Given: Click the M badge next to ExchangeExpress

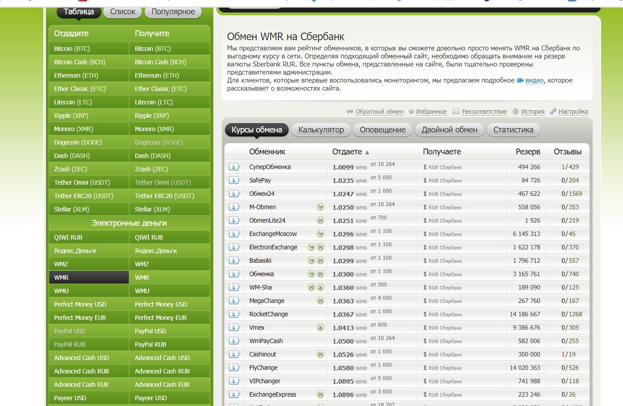Looking at the screenshot, I should click(x=320, y=394).
